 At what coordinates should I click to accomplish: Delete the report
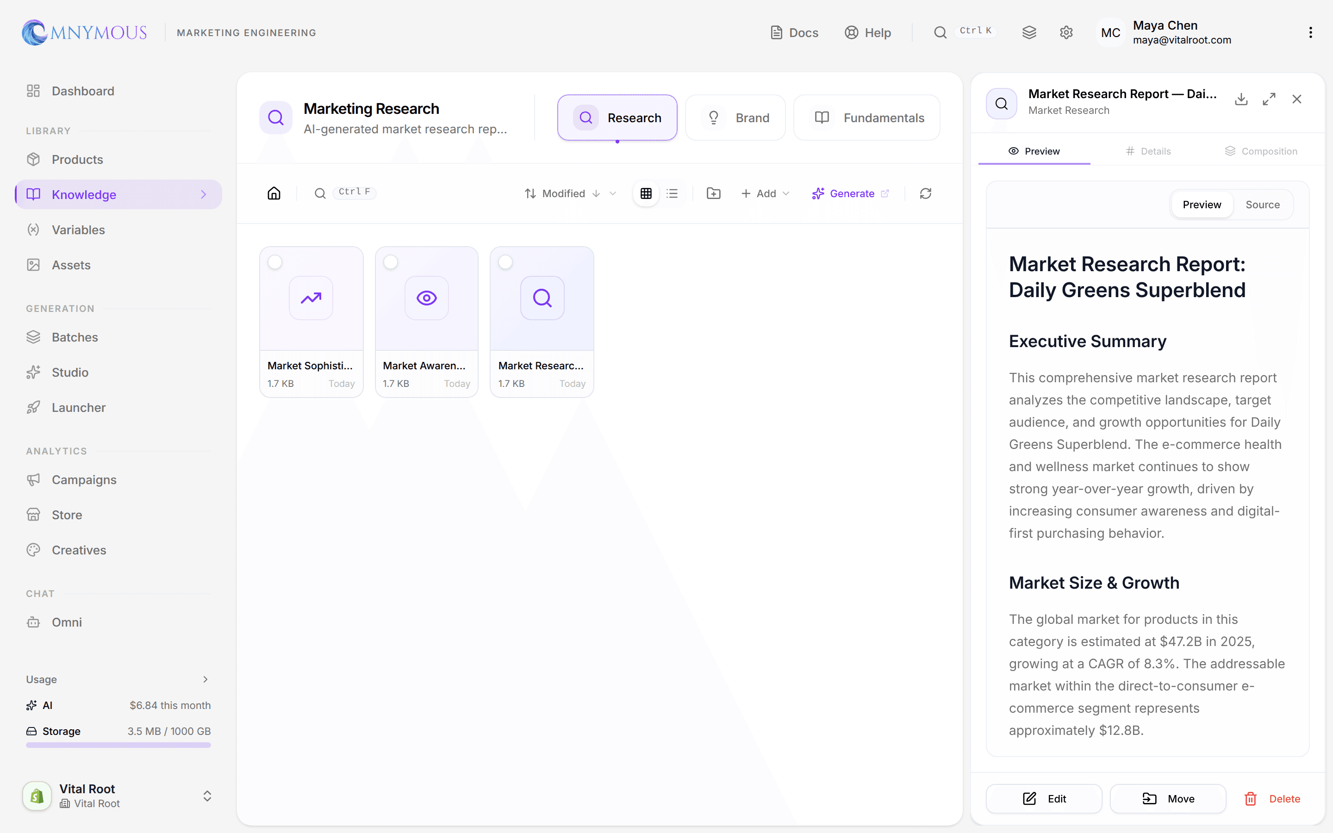point(1272,798)
